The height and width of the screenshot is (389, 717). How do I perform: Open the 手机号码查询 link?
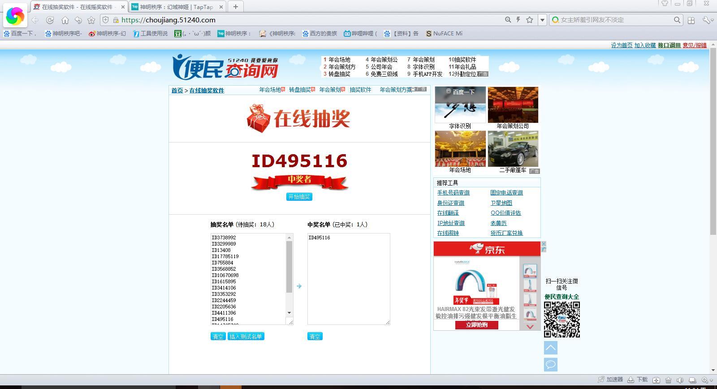pos(453,193)
